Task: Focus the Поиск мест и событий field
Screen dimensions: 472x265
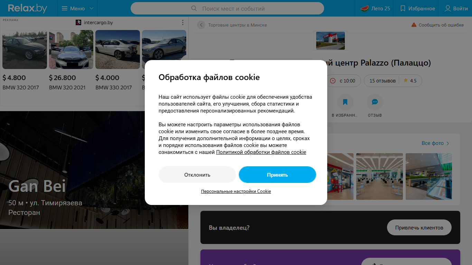Action: 227,8
